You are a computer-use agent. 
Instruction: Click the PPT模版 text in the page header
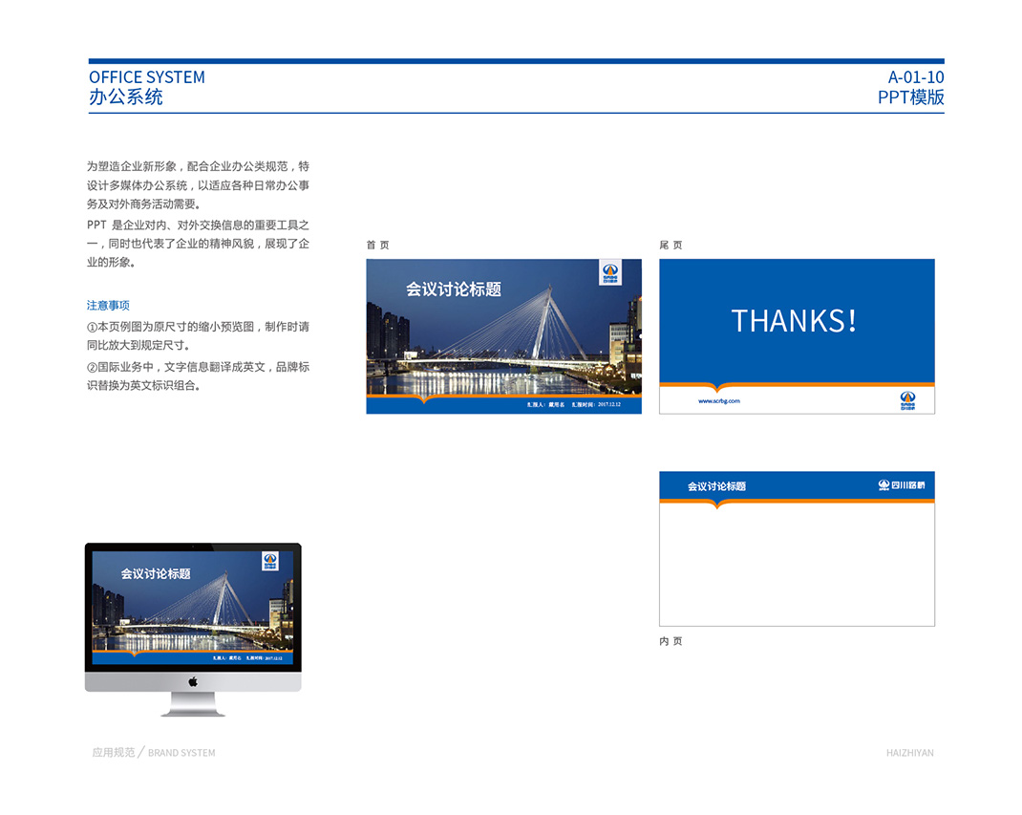[x=910, y=97]
